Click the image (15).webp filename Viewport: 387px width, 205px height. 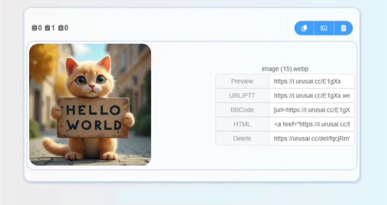pyautogui.click(x=285, y=69)
